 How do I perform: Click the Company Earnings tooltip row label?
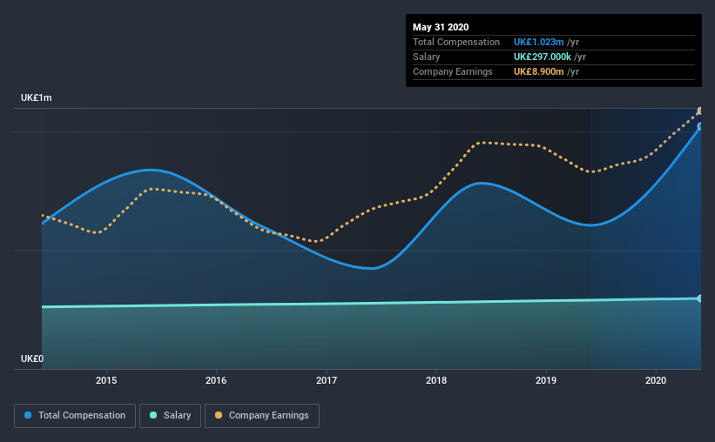coord(452,71)
